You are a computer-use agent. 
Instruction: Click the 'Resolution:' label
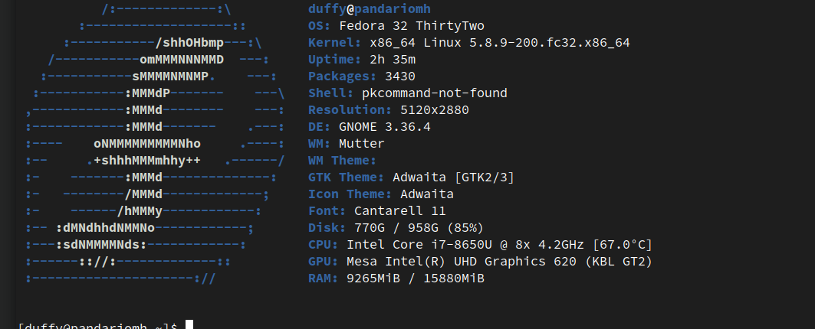[350, 110]
